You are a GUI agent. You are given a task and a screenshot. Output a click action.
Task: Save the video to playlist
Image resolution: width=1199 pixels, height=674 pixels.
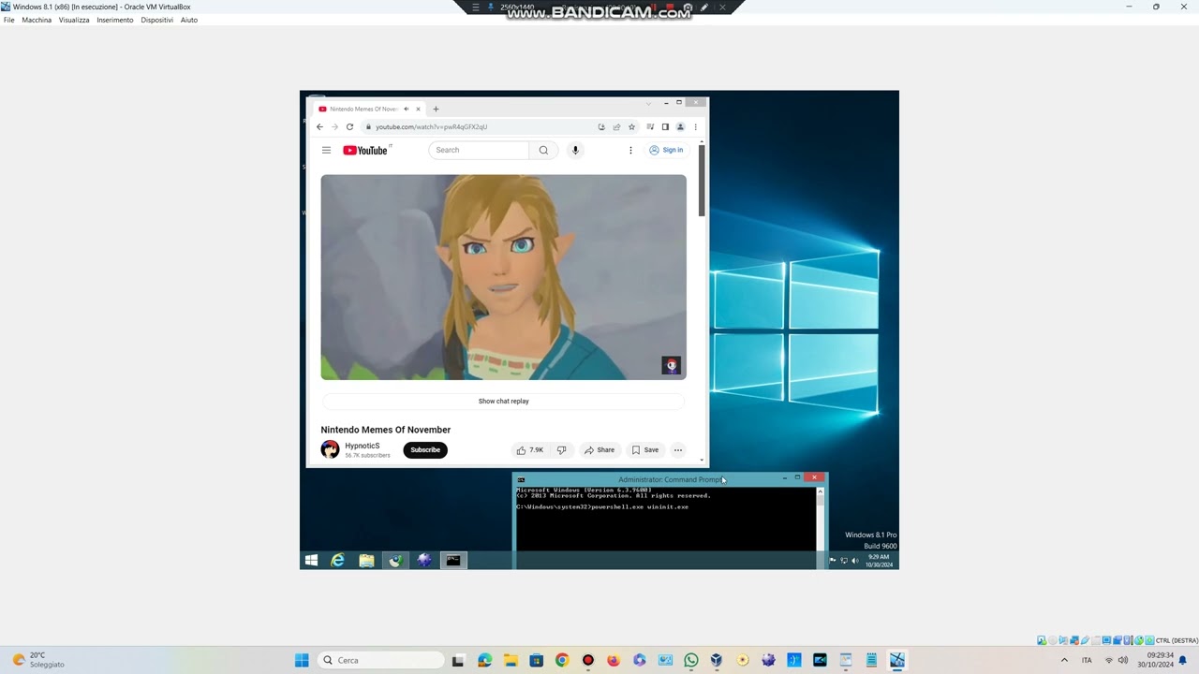click(x=644, y=449)
